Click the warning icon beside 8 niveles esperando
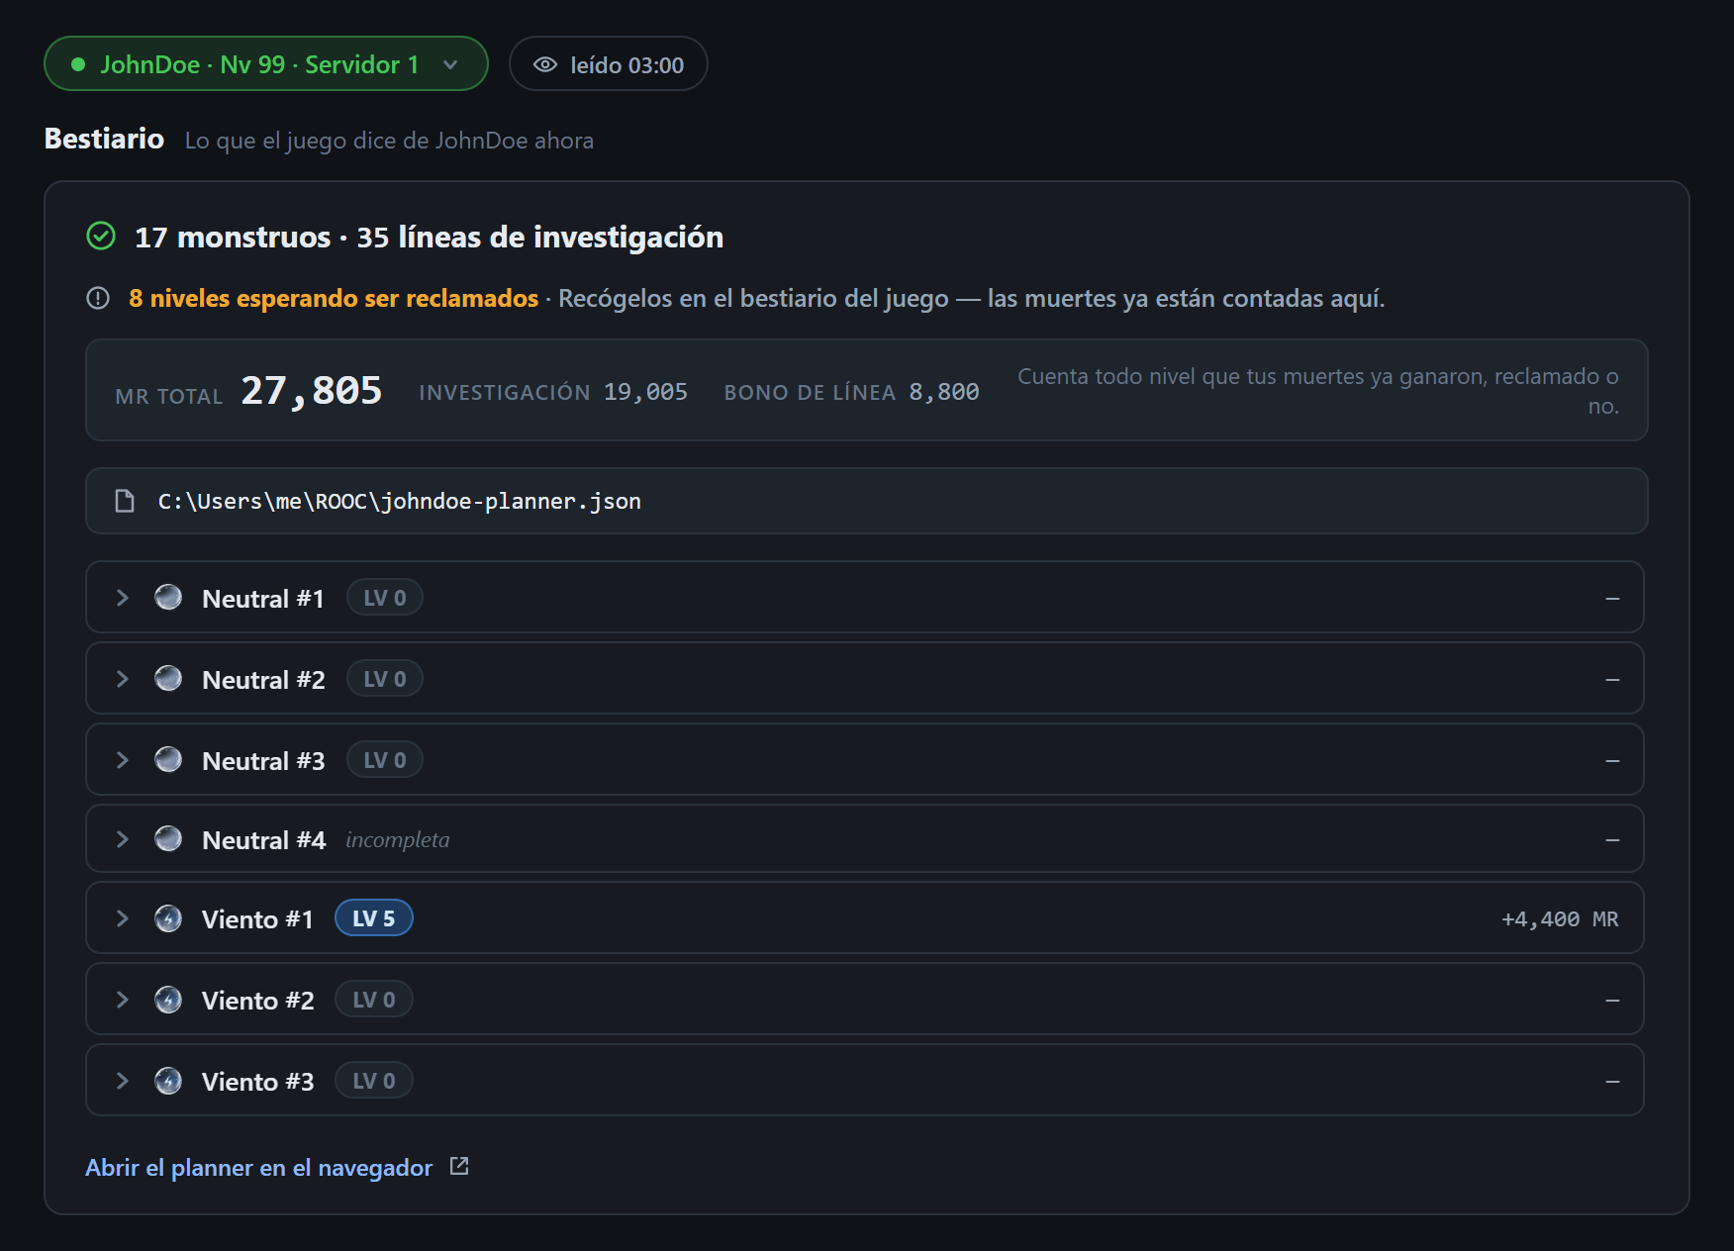 coord(98,298)
